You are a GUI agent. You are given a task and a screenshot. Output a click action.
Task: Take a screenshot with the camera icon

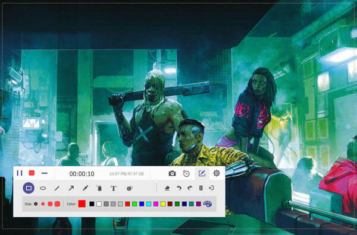tap(172, 173)
